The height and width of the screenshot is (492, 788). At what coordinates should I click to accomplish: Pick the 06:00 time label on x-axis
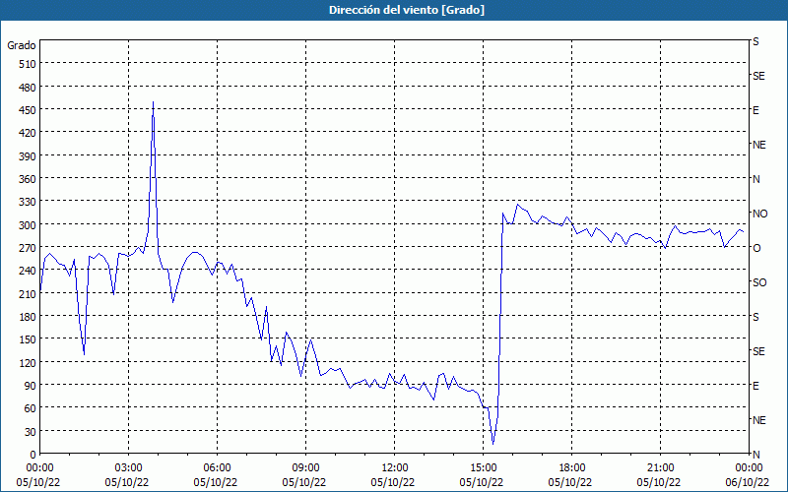tap(217, 468)
